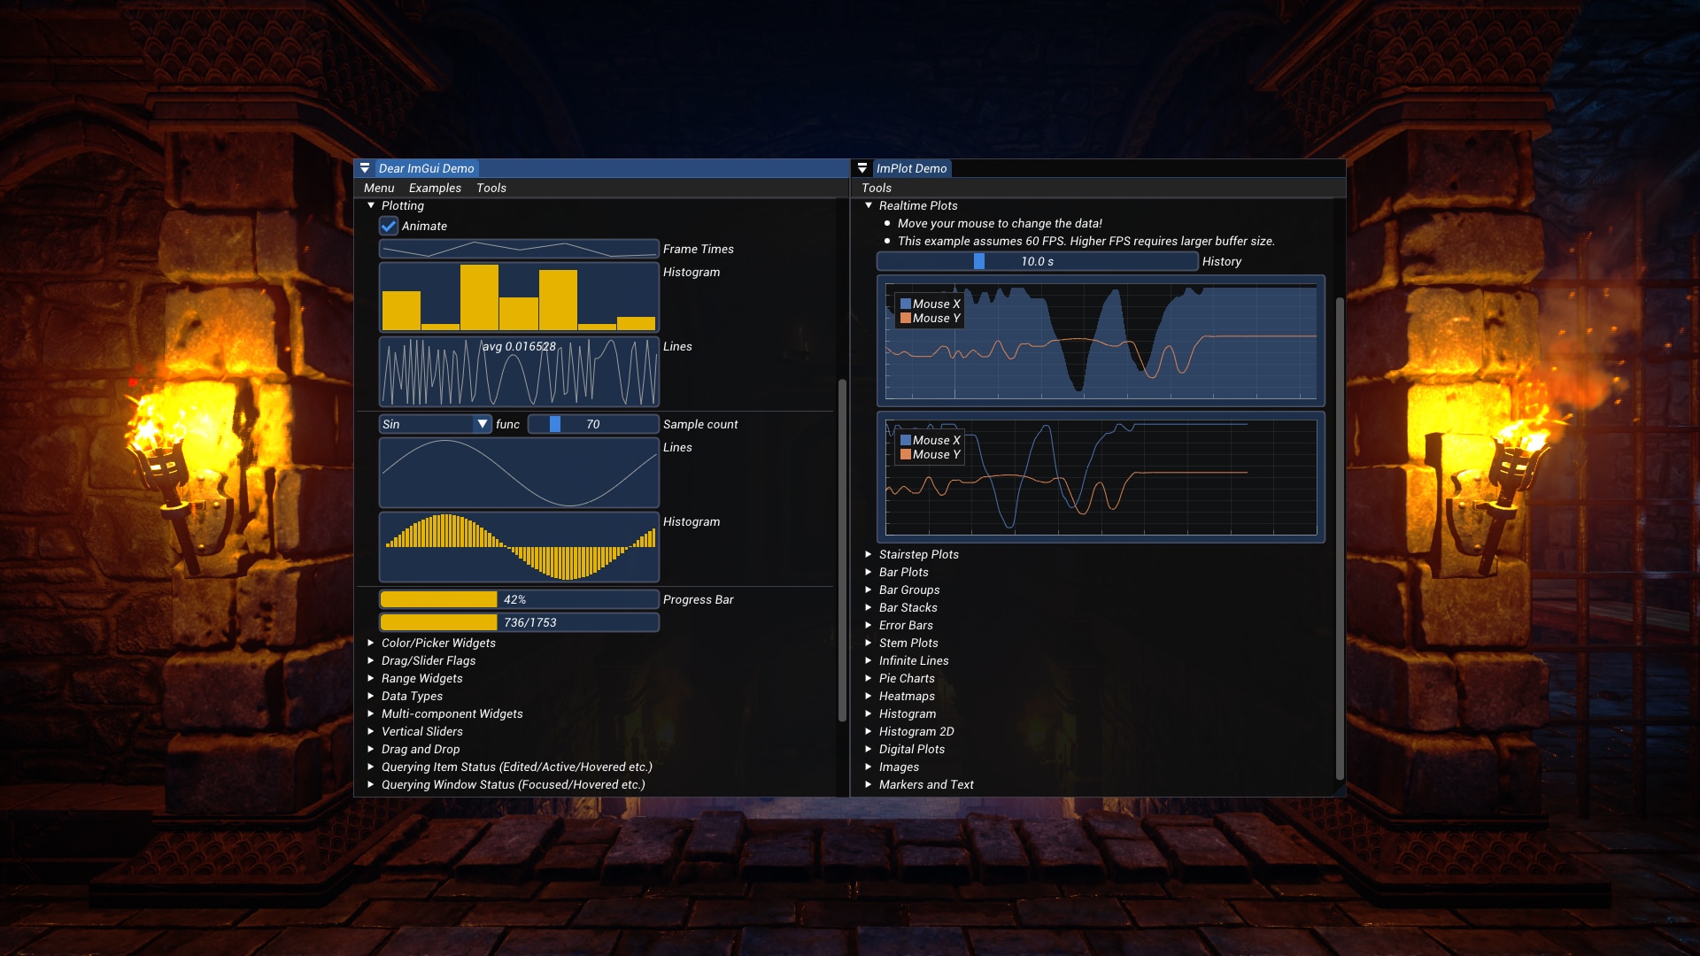Click the History slider showing 10.0 s
Image resolution: width=1700 pixels, height=956 pixels.
click(x=1036, y=261)
